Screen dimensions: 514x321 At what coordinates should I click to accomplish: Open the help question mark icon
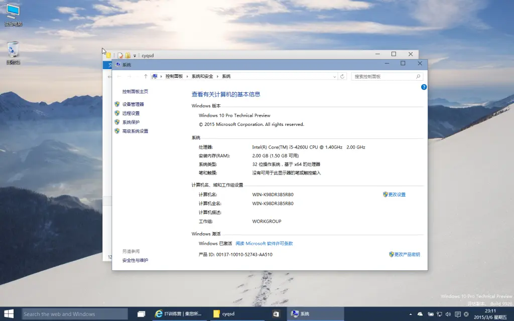(x=424, y=87)
